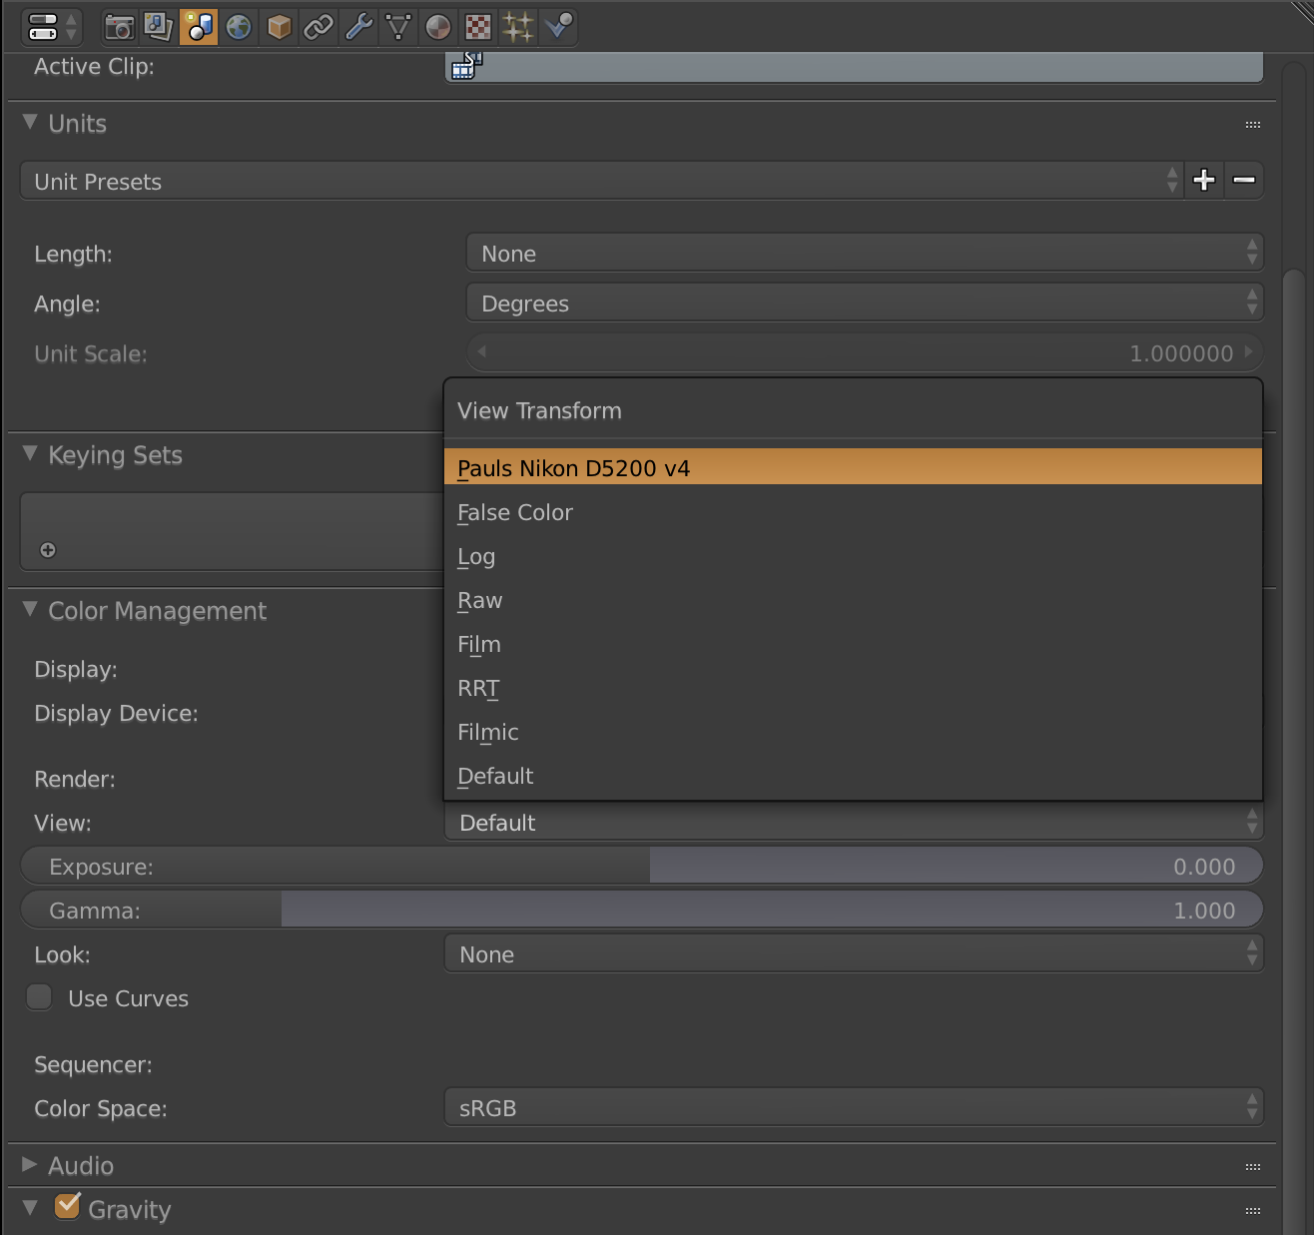Open the Modifiers wrench tab
Screen dimensions: 1314x1235
click(x=358, y=27)
